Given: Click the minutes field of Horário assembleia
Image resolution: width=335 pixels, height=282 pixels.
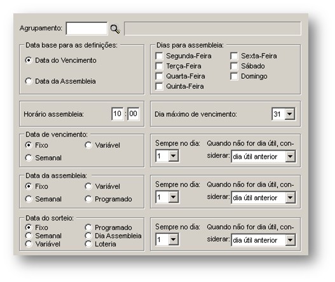Looking at the screenshot, I should coord(133,114).
